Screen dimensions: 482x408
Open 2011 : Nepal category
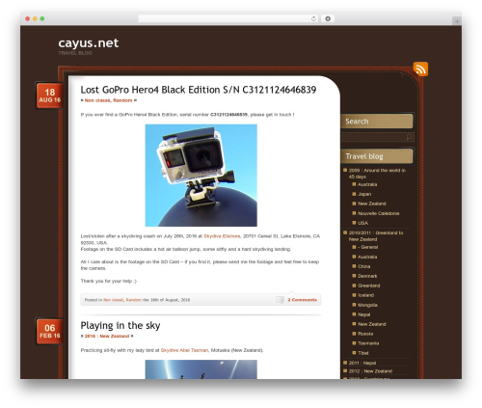pyautogui.click(x=362, y=363)
